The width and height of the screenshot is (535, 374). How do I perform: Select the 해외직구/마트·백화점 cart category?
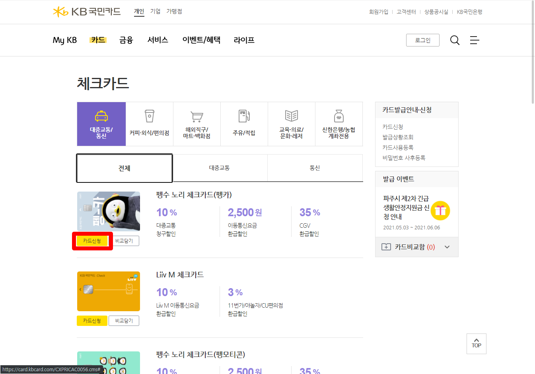197,124
